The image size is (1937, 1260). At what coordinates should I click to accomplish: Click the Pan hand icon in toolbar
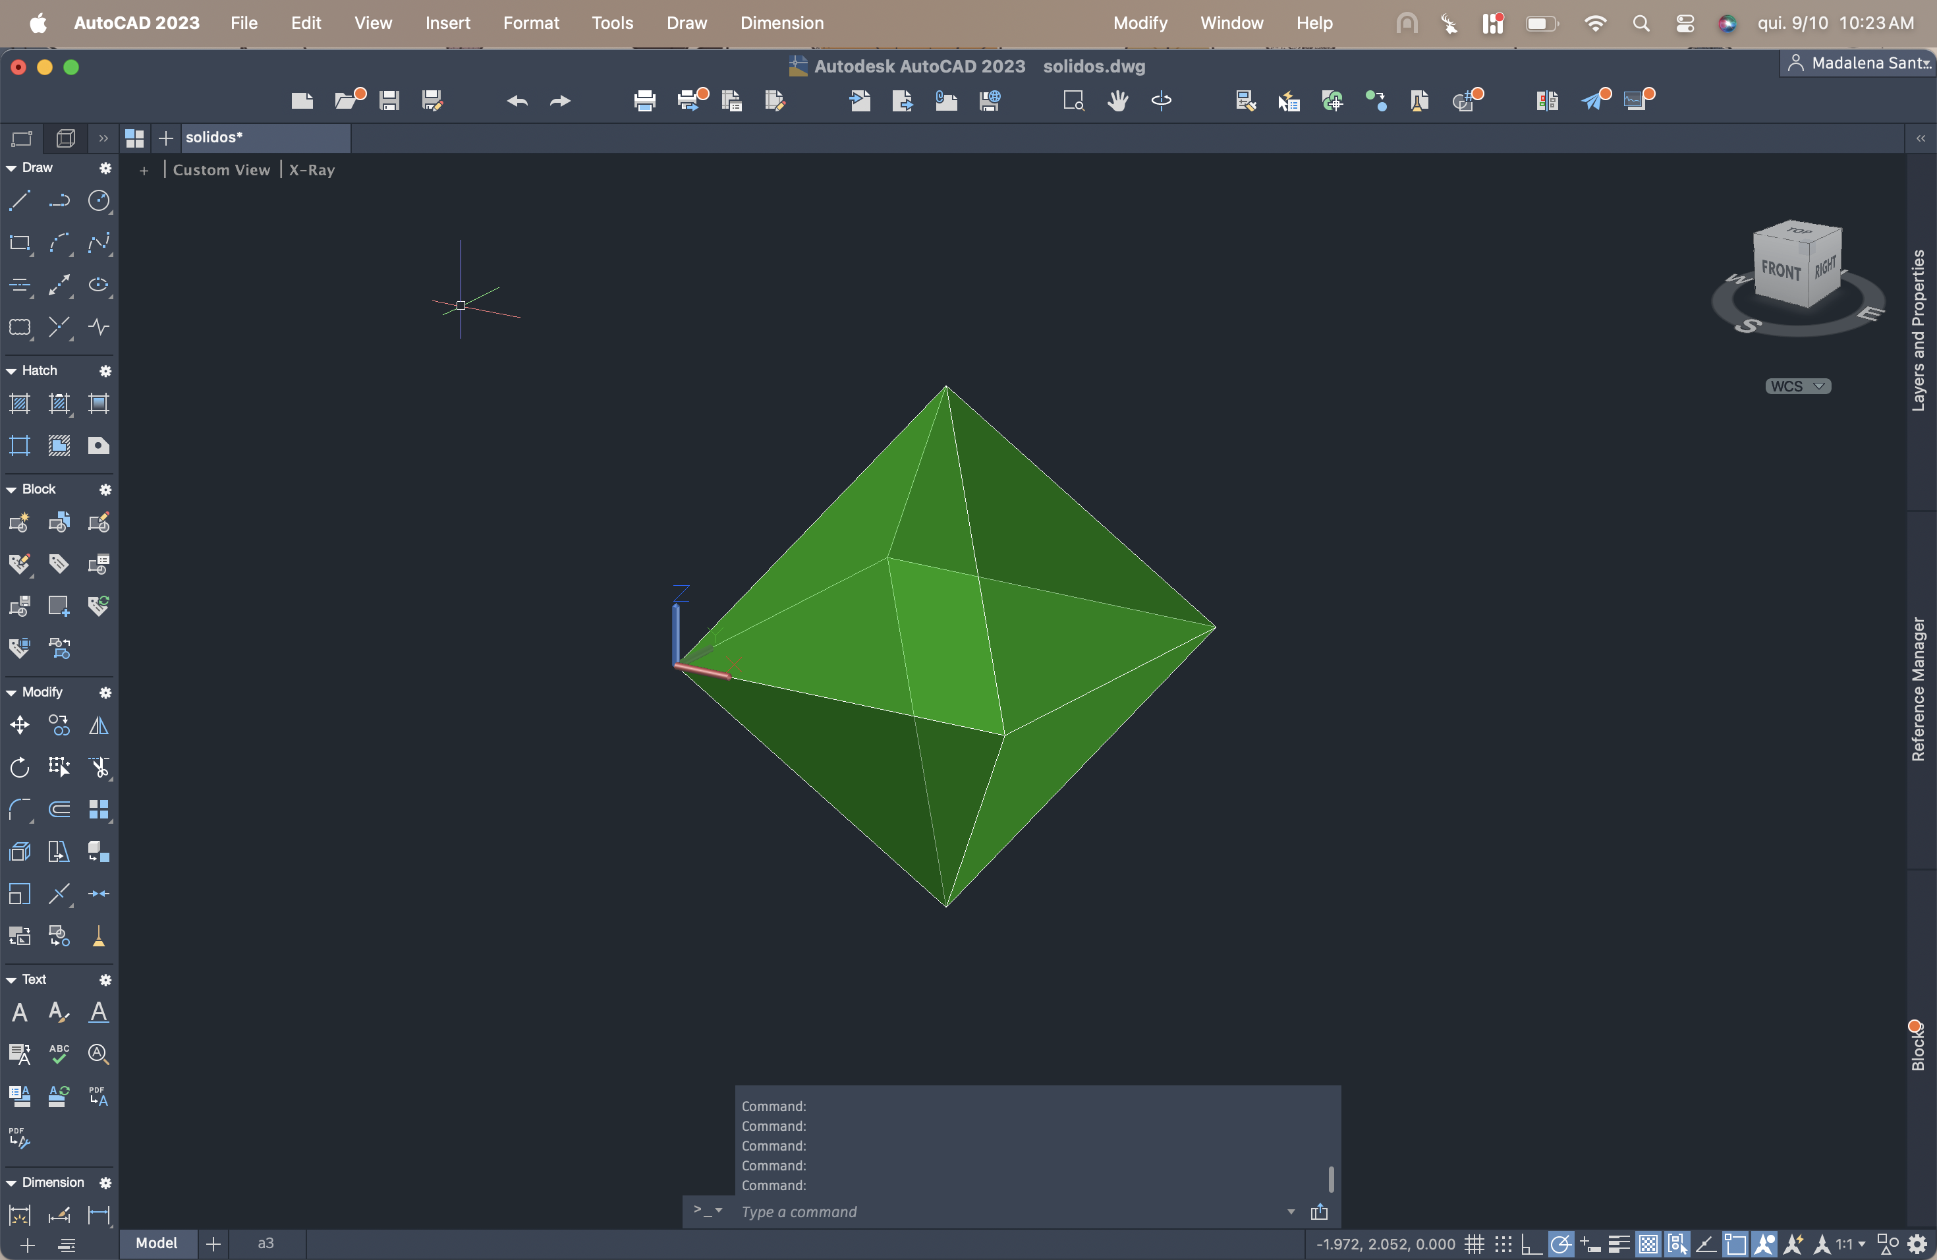tap(1117, 101)
